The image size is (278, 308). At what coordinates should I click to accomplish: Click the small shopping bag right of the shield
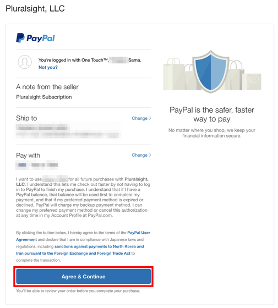pos(252,81)
